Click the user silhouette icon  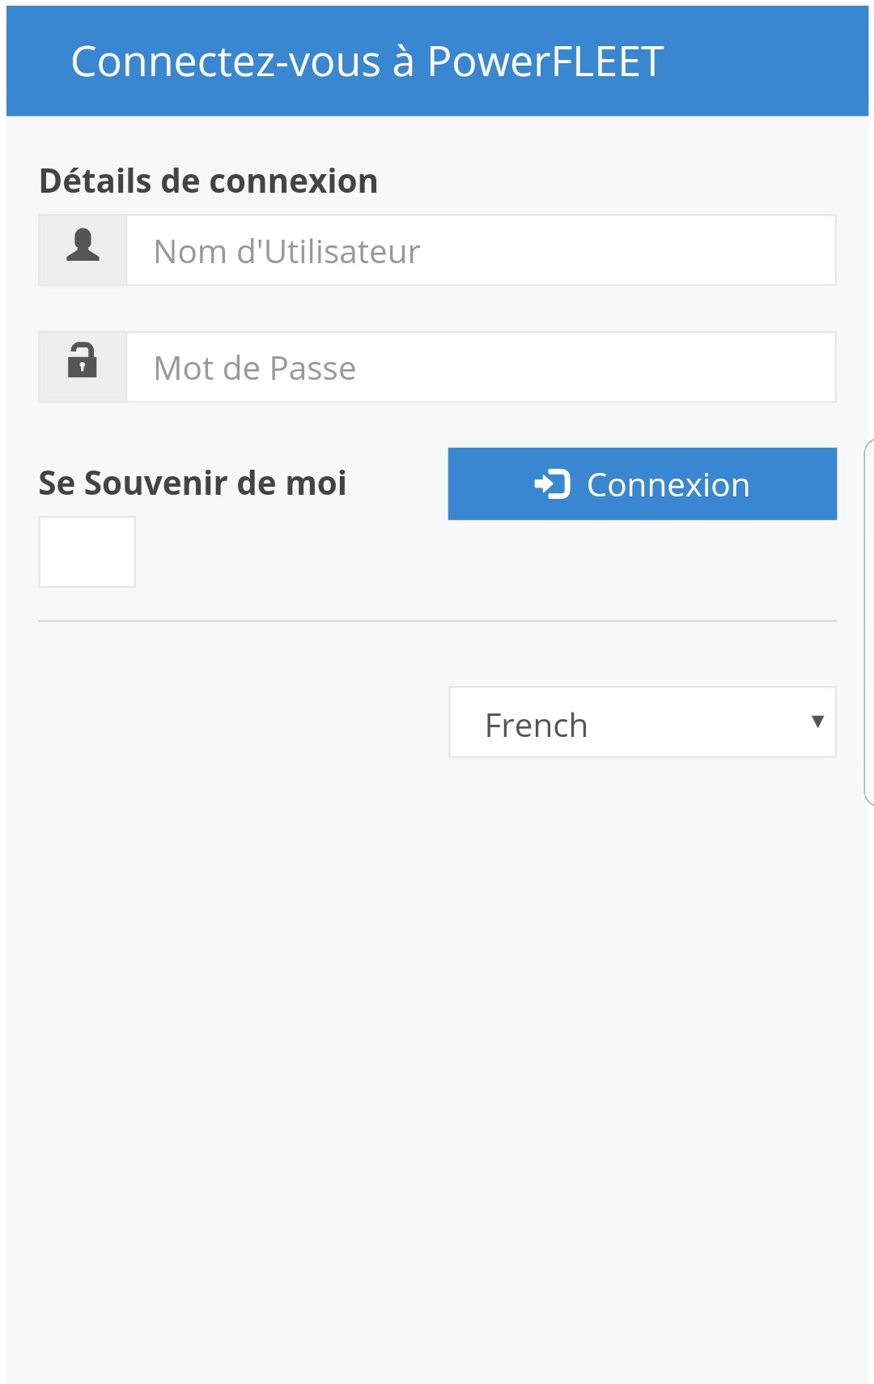83,245
